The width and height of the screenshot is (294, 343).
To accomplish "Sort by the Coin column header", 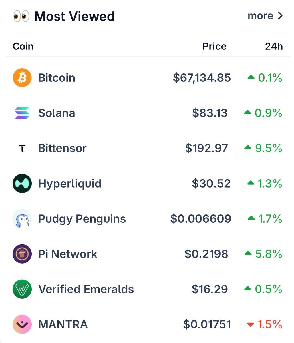I will [23, 46].
